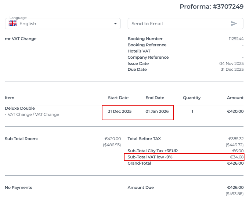Click the No Payments text
The image size is (246, 205).
pos(18,187)
